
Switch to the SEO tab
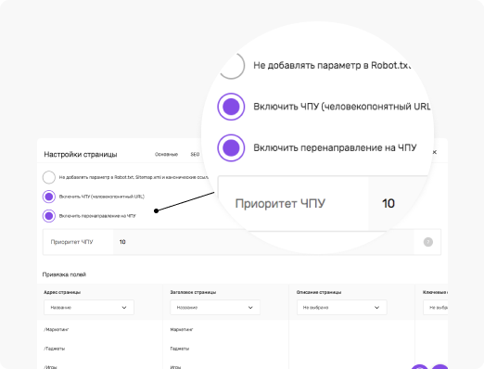click(x=195, y=154)
